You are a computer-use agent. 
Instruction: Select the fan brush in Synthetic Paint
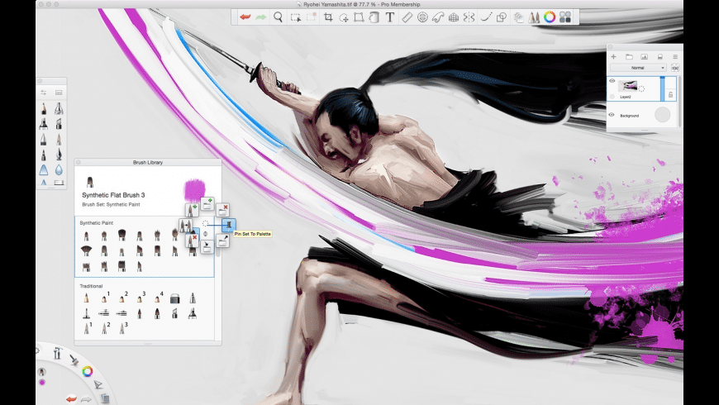pyautogui.click(x=85, y=250)
